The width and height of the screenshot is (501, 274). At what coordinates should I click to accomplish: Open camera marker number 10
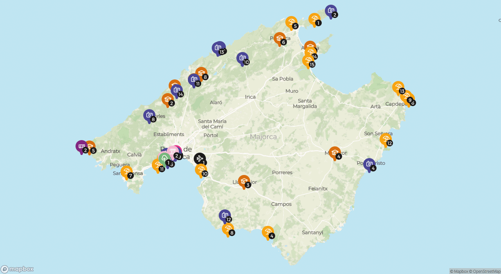click(x=242, y=58)
